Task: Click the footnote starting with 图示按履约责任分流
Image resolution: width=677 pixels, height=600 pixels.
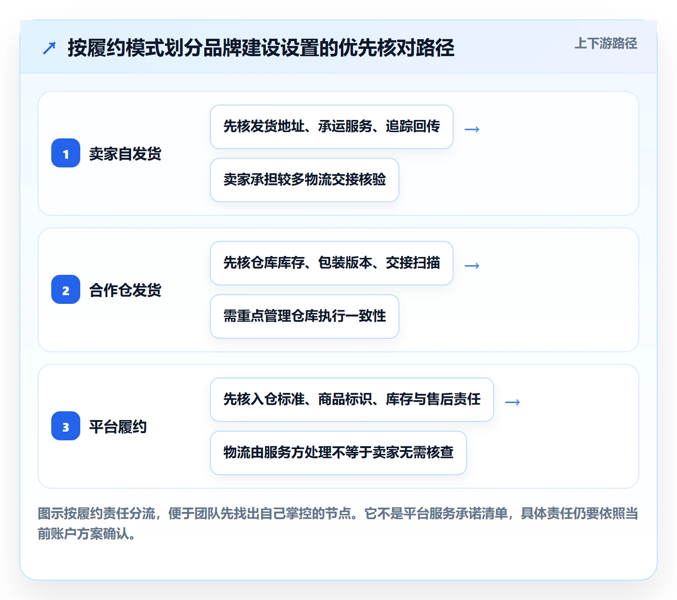Action: tap(338, 524)
